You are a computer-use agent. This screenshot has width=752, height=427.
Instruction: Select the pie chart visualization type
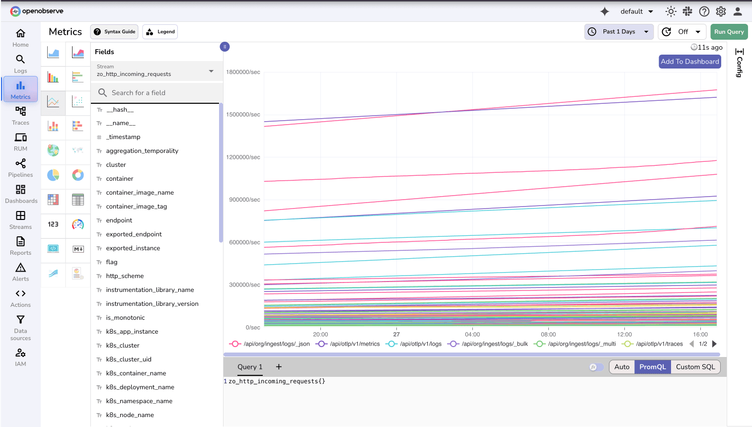(53, 175)
